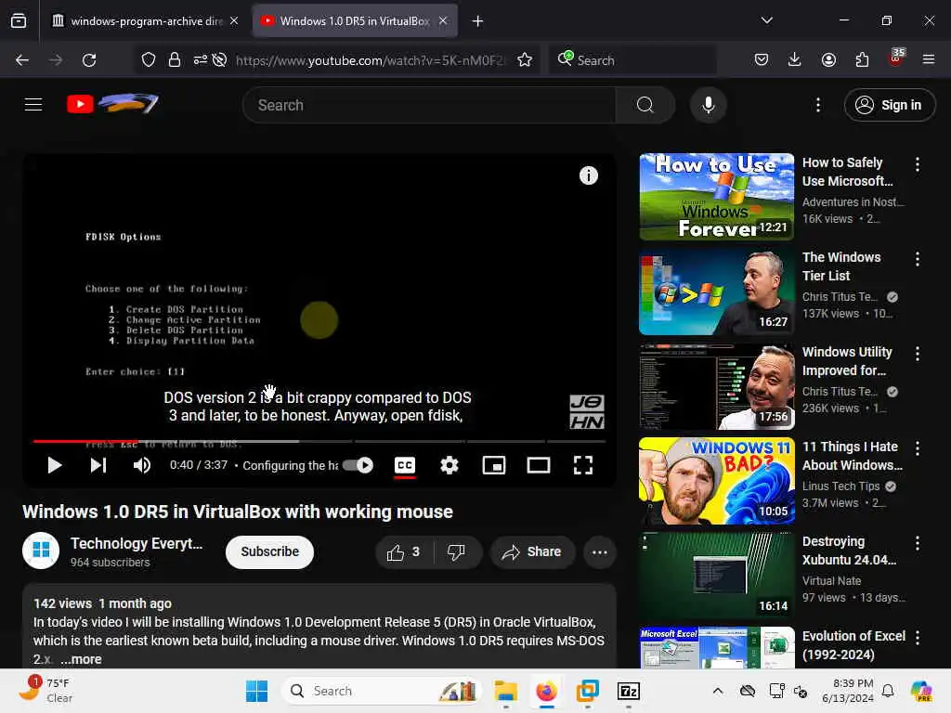Open Firefox View icon
951x713 pixels.
(x=19, y=20)
